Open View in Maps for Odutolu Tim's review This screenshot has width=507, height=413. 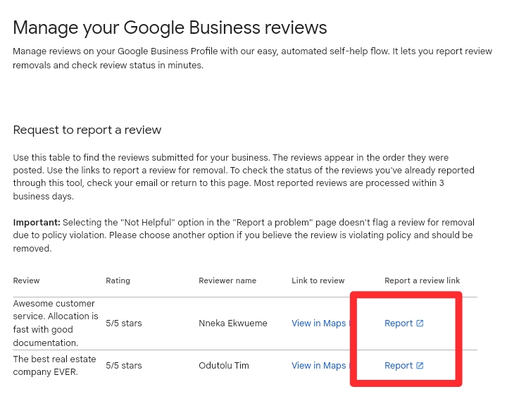(x=318, y=365)
